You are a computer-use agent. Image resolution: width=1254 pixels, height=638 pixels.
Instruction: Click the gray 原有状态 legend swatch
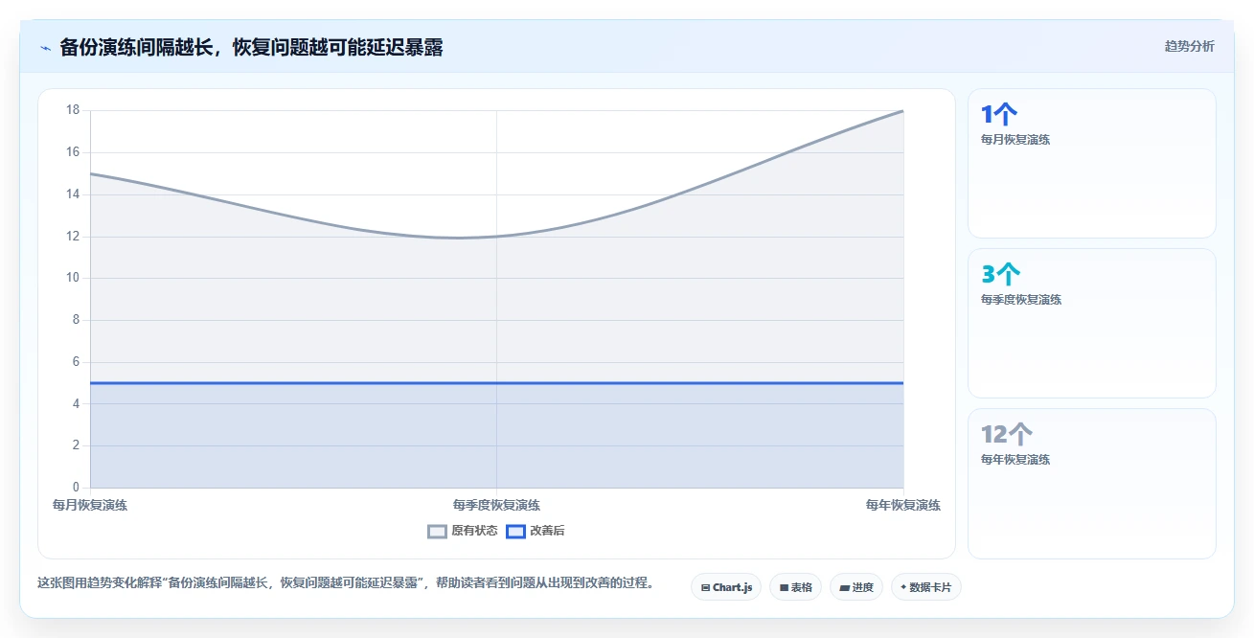[x=437, y=532]
